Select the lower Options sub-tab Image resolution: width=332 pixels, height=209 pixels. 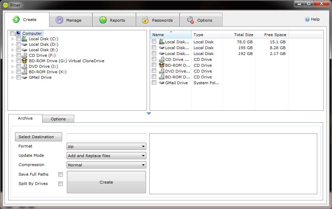pyautogui.click(x=58, y=119)
